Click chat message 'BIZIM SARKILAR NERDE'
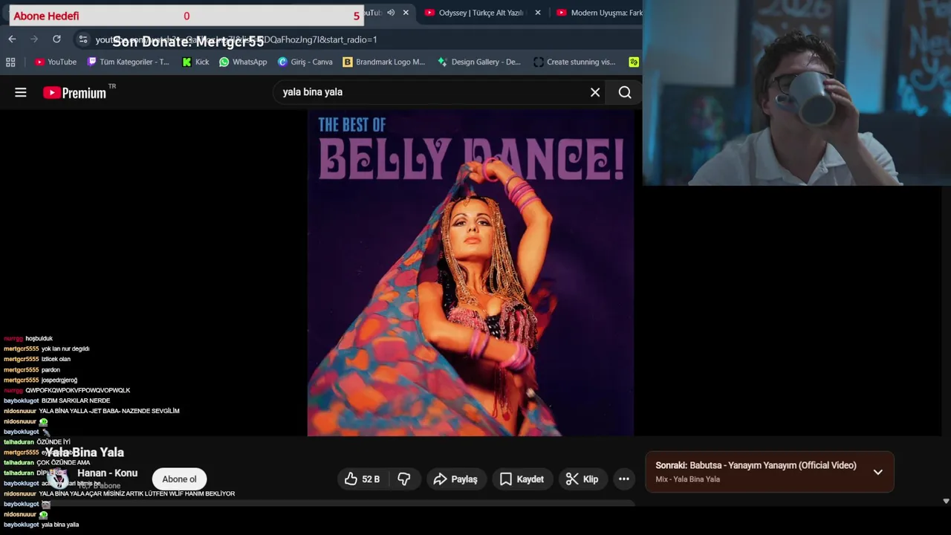Screen dimensions: 951x535 pyautogui.click(x=76, y=401)
